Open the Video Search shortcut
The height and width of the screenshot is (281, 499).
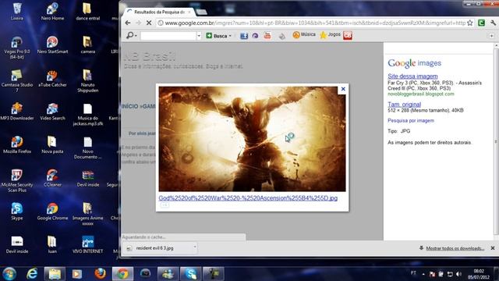[x=52, y=112]
